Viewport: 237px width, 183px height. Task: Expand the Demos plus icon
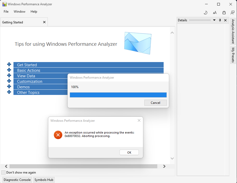[9, 87]
